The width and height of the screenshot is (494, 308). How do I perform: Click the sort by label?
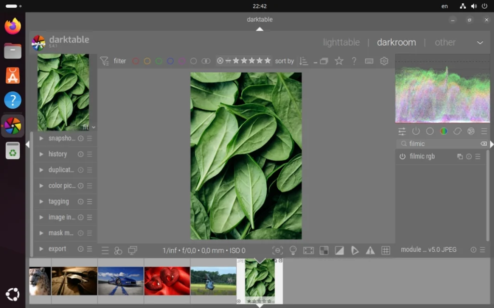click(x=284, y=61)
